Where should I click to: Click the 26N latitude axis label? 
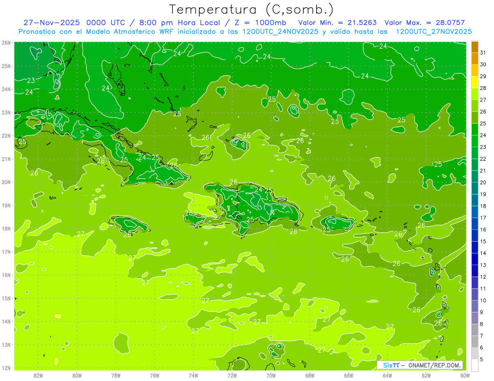coord(6,43)
